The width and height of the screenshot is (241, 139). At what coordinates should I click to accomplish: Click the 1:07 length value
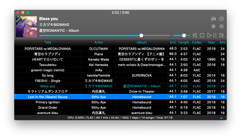[x=184, y=97]
